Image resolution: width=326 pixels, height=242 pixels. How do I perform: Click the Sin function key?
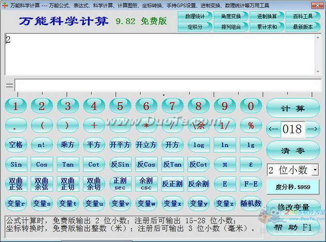[16, 164]
